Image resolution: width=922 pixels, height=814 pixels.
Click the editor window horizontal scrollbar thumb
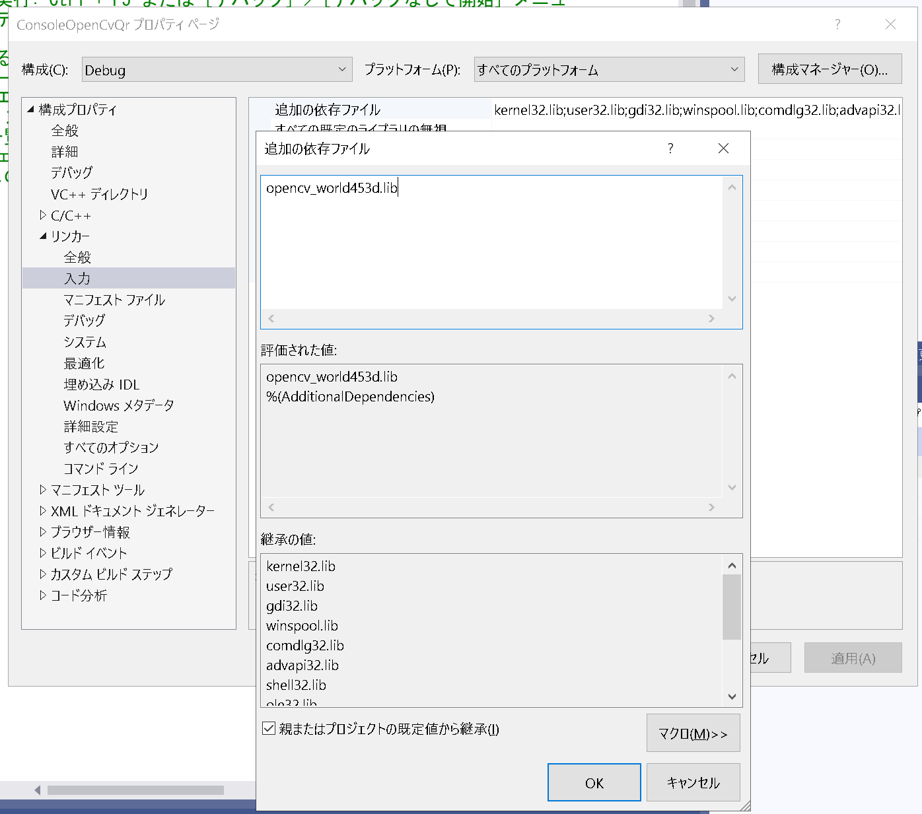point(135,790)
